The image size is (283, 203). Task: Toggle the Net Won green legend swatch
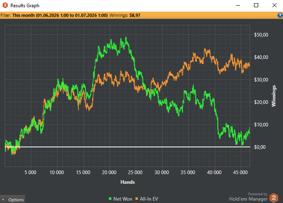[110, 199]
